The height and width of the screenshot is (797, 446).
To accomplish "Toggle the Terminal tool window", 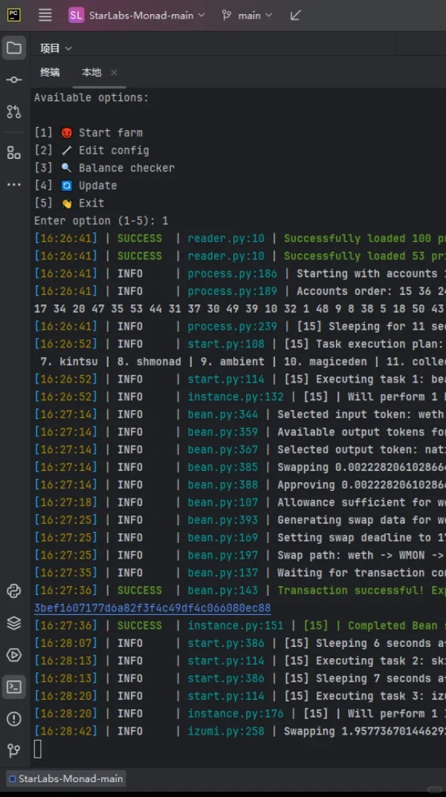I will [13, 687].
